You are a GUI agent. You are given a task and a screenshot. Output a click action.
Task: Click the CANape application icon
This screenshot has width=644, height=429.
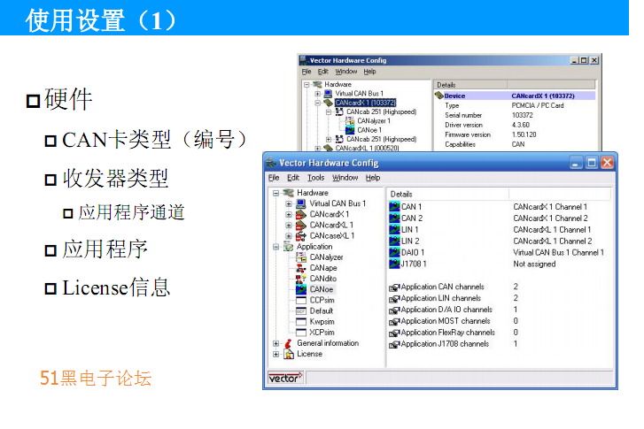(301, 268)
